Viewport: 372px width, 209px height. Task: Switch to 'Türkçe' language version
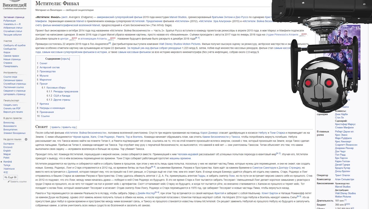coord(7,165)
